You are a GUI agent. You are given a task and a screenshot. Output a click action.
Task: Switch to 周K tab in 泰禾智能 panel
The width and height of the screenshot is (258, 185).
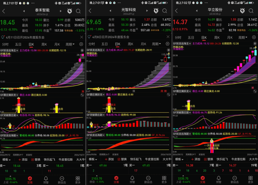coord(44,44)
